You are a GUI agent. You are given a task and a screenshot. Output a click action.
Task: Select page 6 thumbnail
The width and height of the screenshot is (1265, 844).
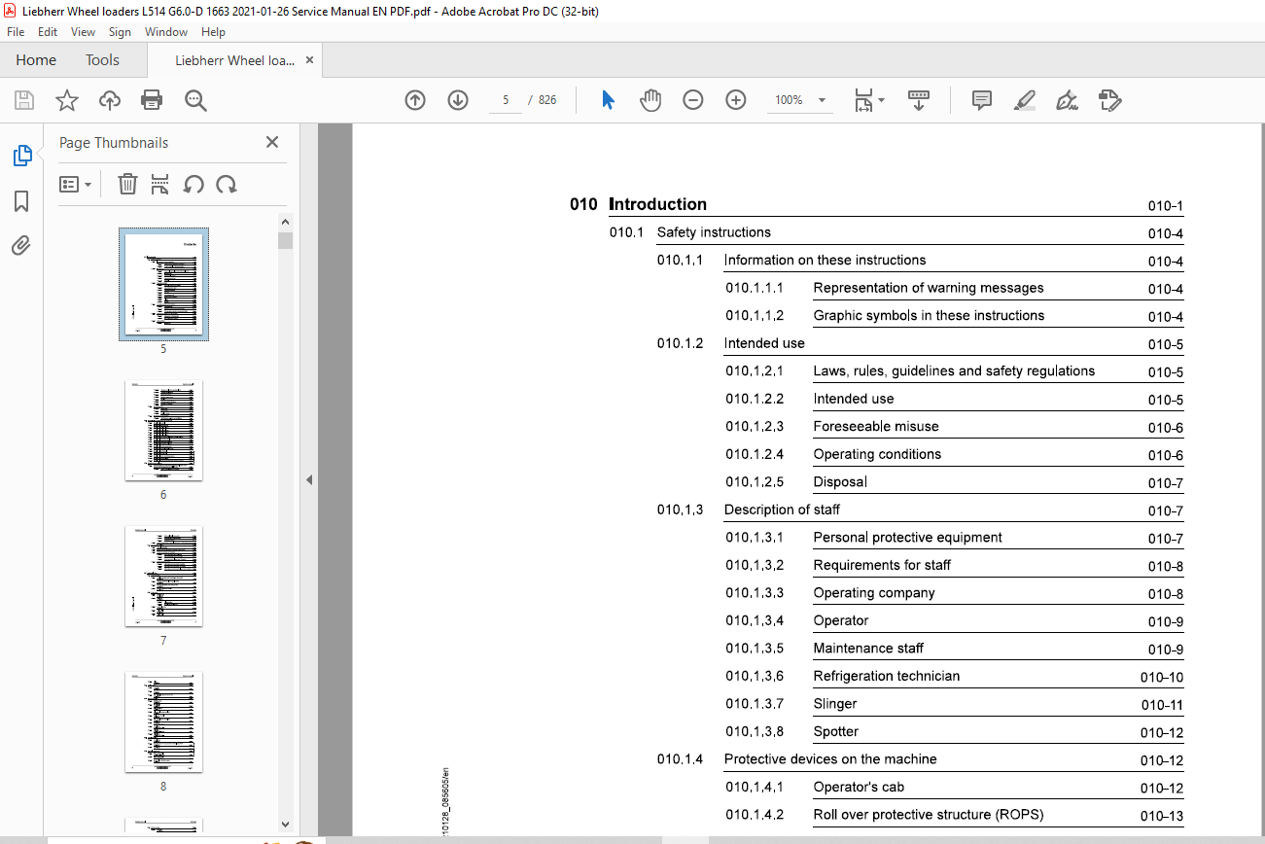pos(163,430)
